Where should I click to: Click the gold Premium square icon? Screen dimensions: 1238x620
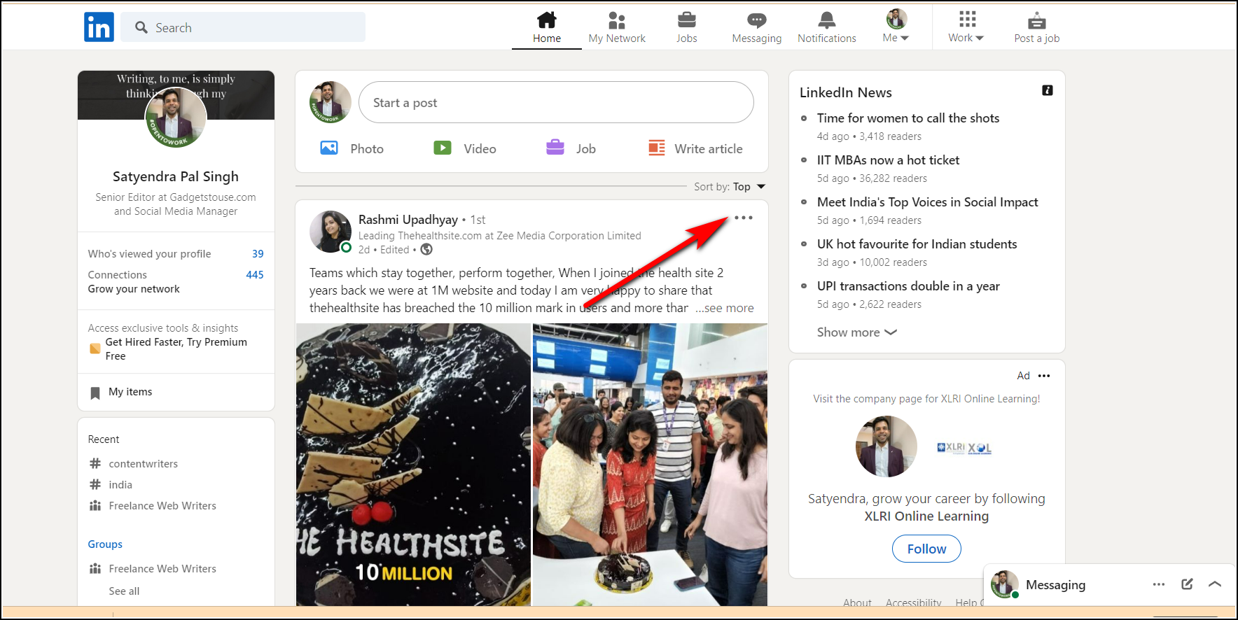(95, 348)
